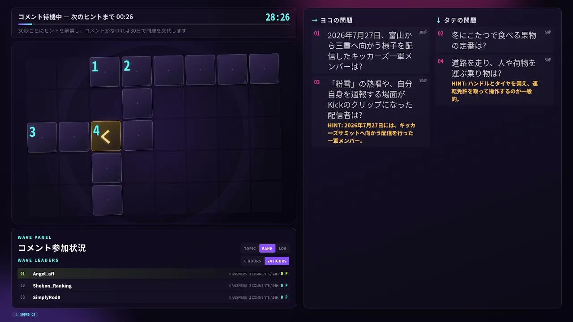Click the cell between cells 3 and 4
This screenshot has width=573, height=322.
coord(74,136)
